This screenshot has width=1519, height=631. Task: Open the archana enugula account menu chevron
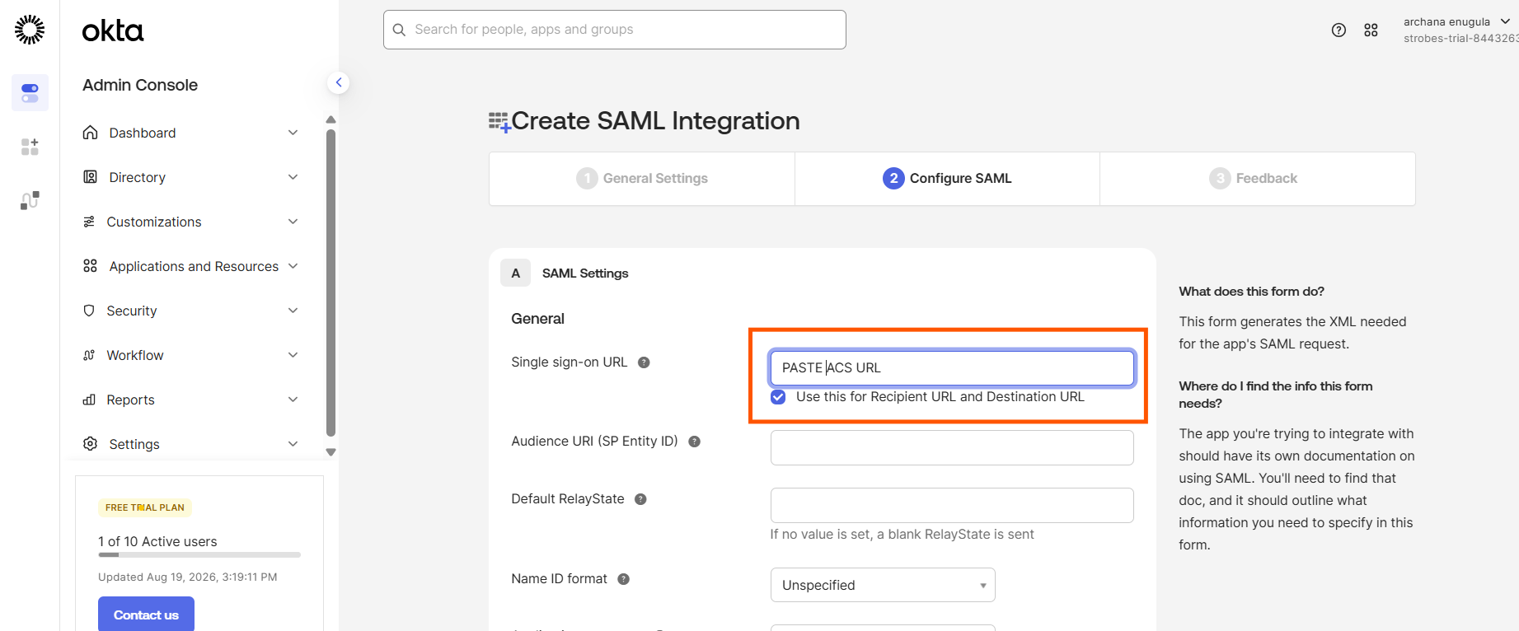pos(1505,21)
